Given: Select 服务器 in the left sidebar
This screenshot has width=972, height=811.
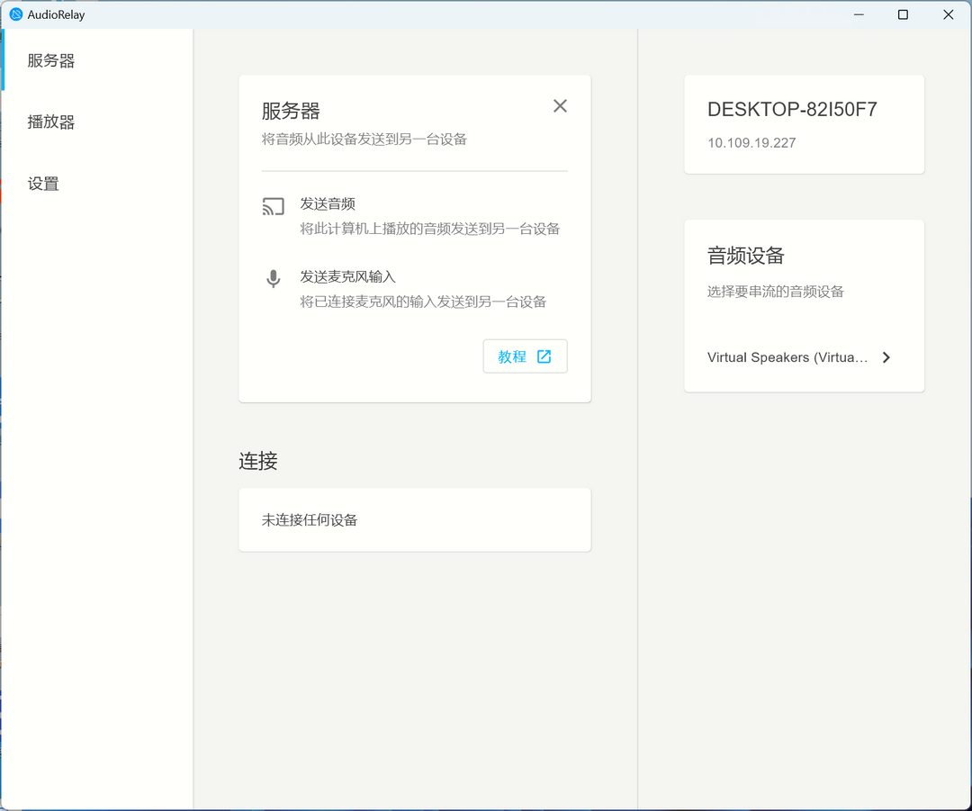Looking at the screenshot, I should click(50, 60).
